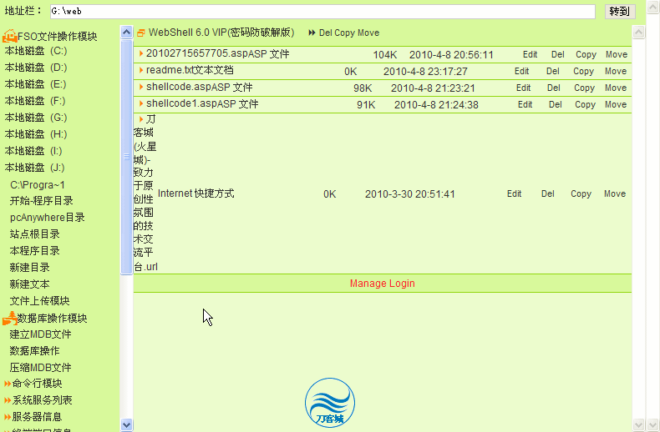Expand 系统服务列表

click(42, 400)
